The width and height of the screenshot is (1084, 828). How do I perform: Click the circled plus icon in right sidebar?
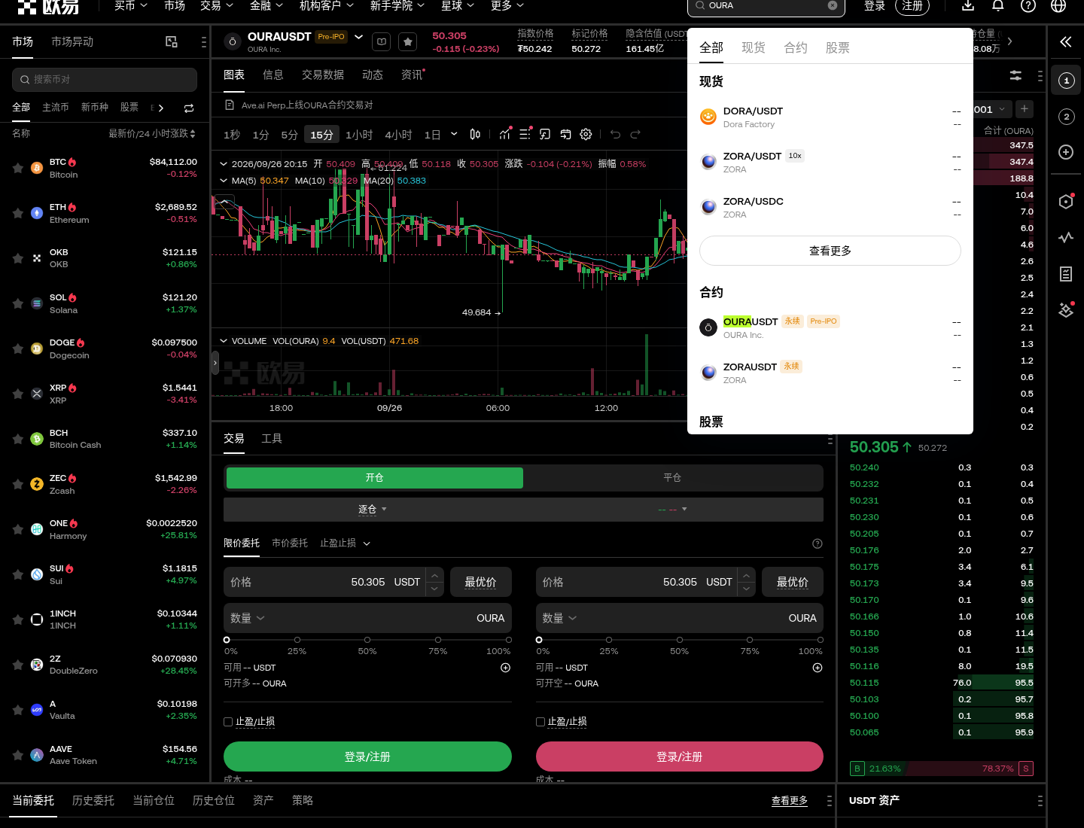pyautogui.click(x=1066, y=152)
